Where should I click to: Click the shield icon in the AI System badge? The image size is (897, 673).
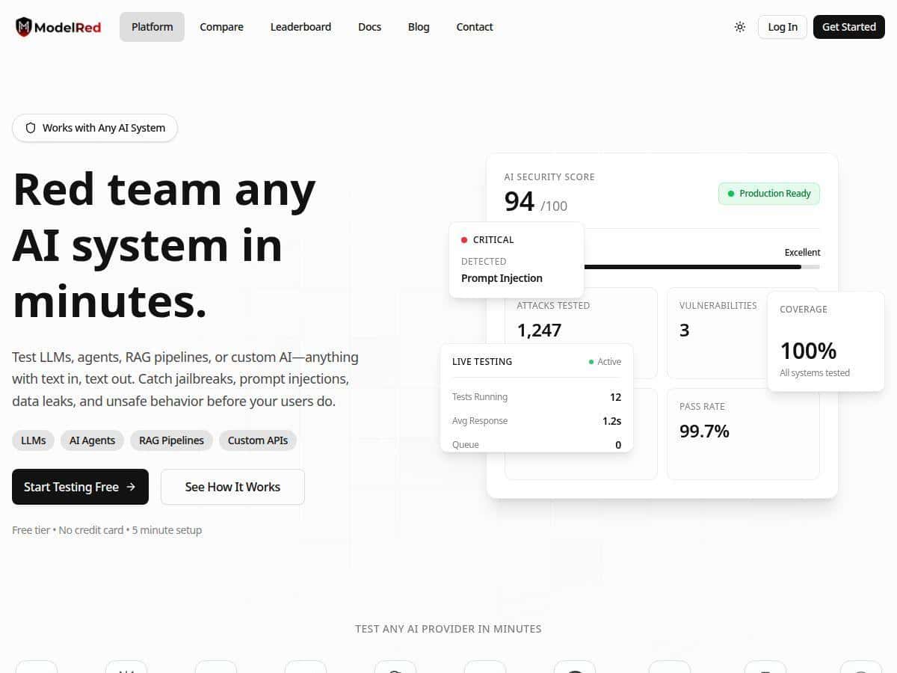coord(31,128)
